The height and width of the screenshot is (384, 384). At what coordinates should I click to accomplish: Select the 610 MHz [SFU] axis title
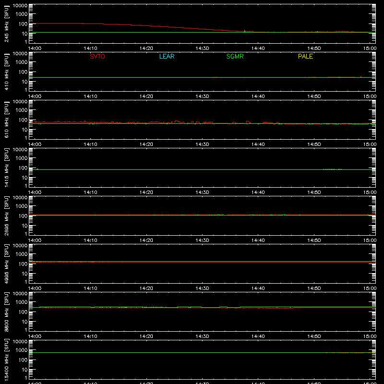pos(6,120)
